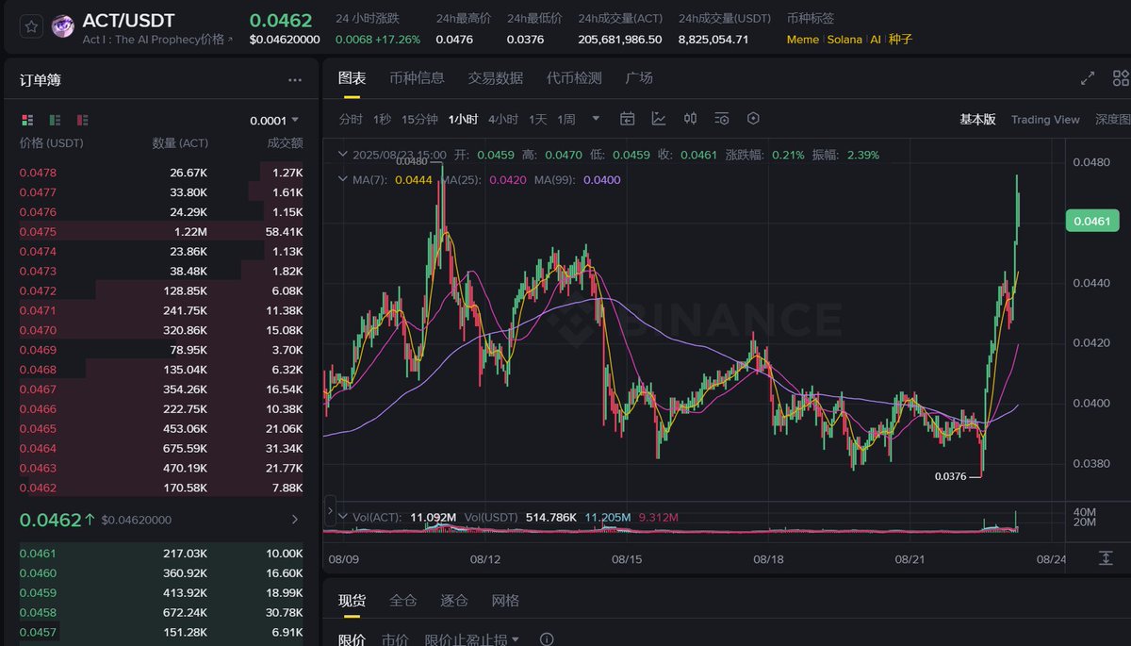Image resolution: width=1131 pixels, height=646 pixels.
Task: Select 网格 grid trading tab
Action: pyautogui.click(x=505, y=601)
